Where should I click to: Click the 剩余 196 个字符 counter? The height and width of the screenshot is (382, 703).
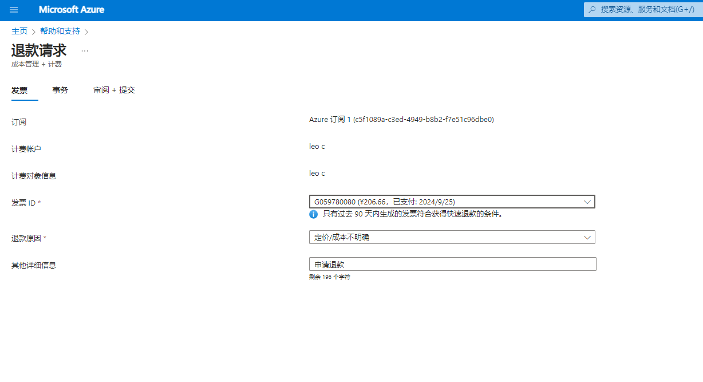[x=330, y=277]
